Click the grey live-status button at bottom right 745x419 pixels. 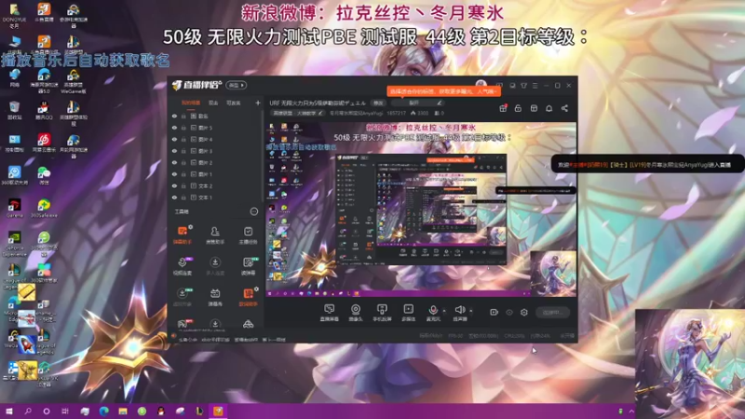tap(552, 313)
